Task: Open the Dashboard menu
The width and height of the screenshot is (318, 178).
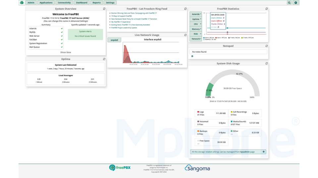Action: (x=82, y=3)
